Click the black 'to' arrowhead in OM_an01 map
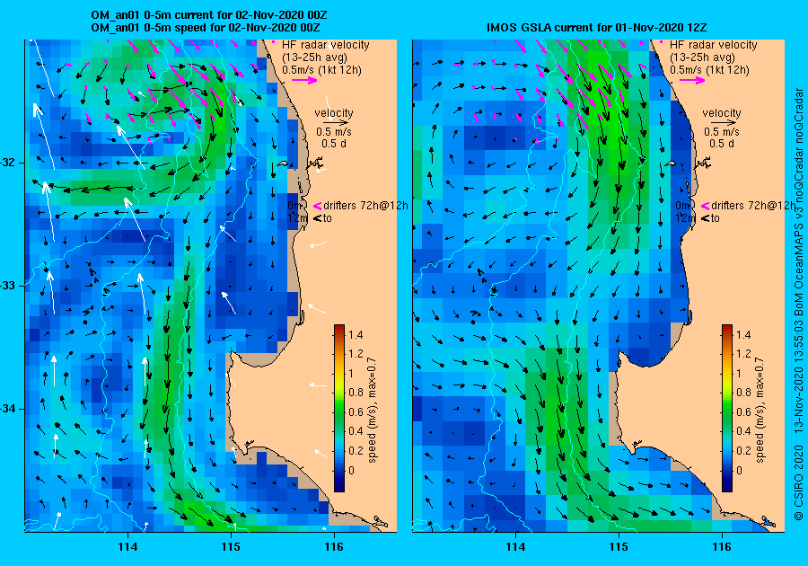Viewport: 808px width, 566px height. pos(318,218)
